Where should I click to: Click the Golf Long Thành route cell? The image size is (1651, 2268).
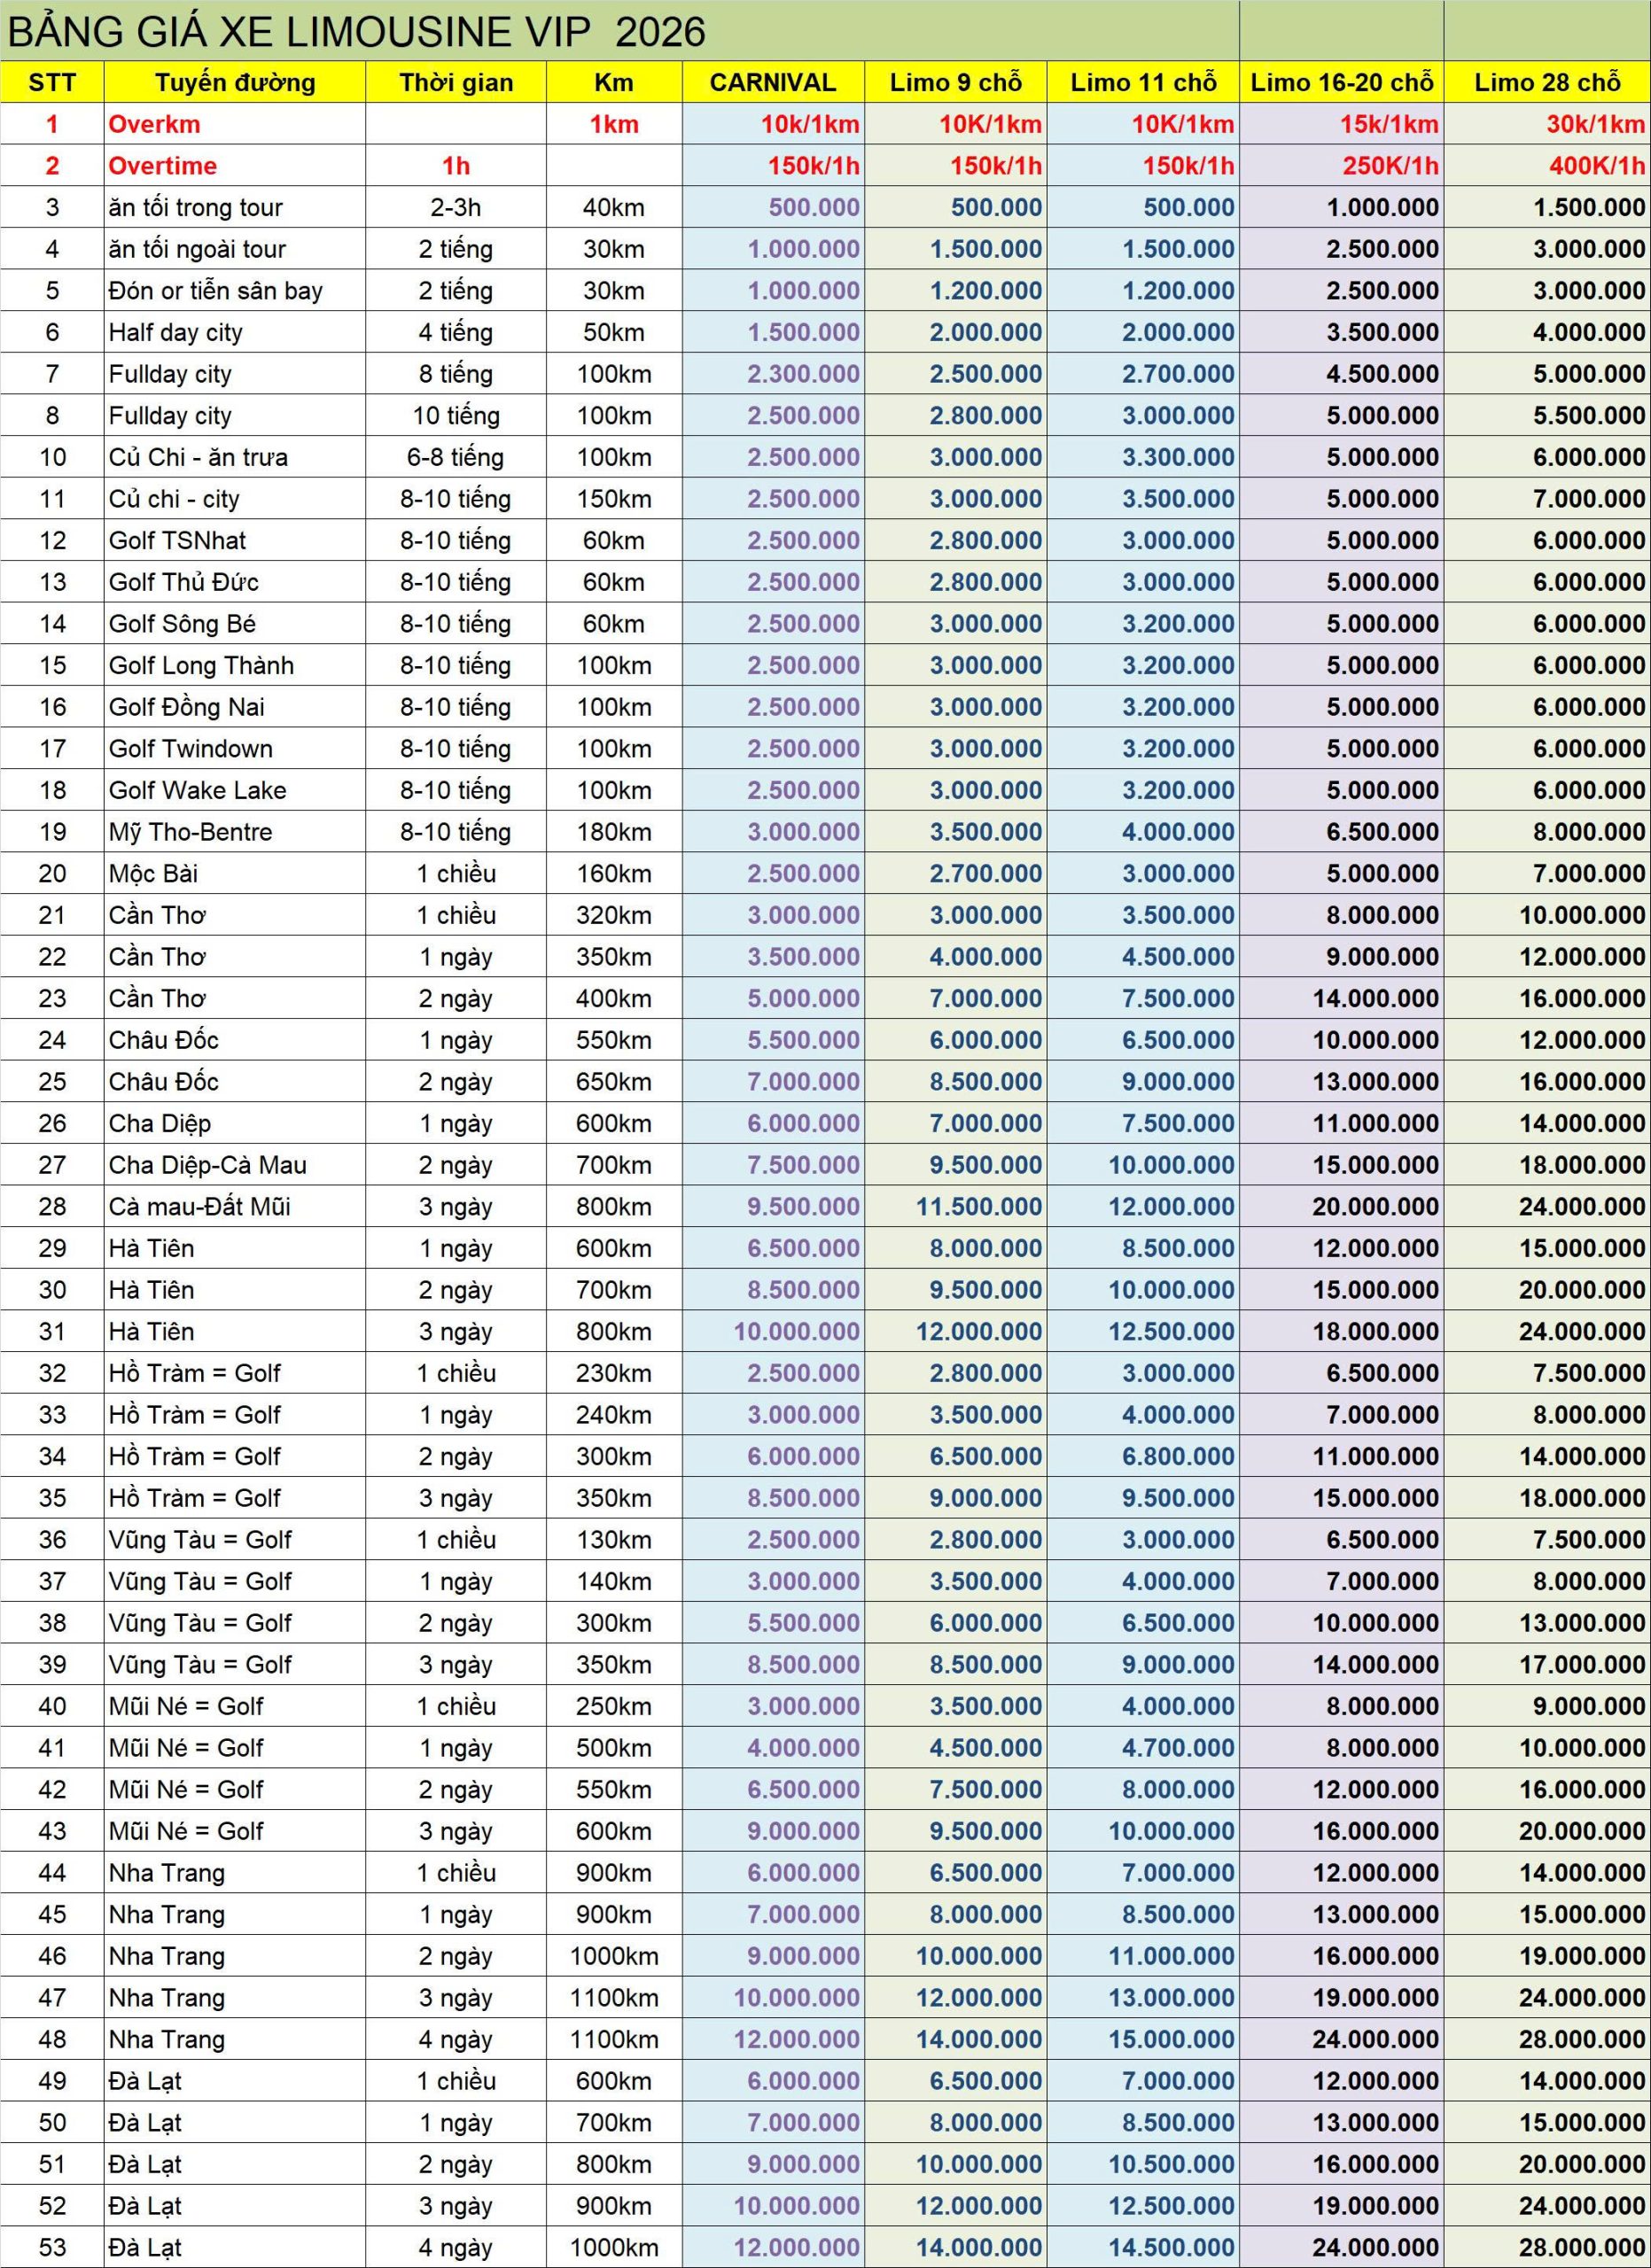[201, 665]
